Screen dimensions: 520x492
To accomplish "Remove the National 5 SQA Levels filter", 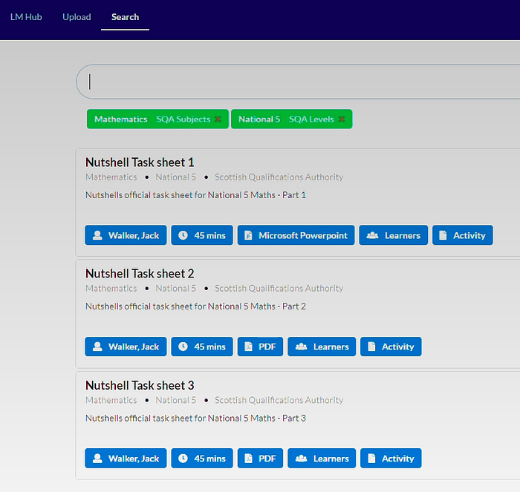I will [x=342, y=119].
